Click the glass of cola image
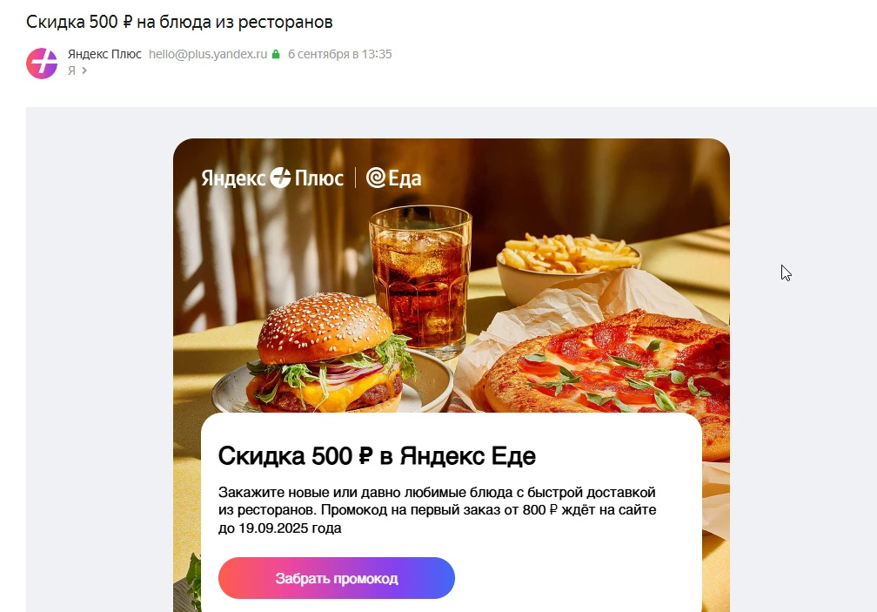Screen dimensions: 877x612 tap(420, 281)
